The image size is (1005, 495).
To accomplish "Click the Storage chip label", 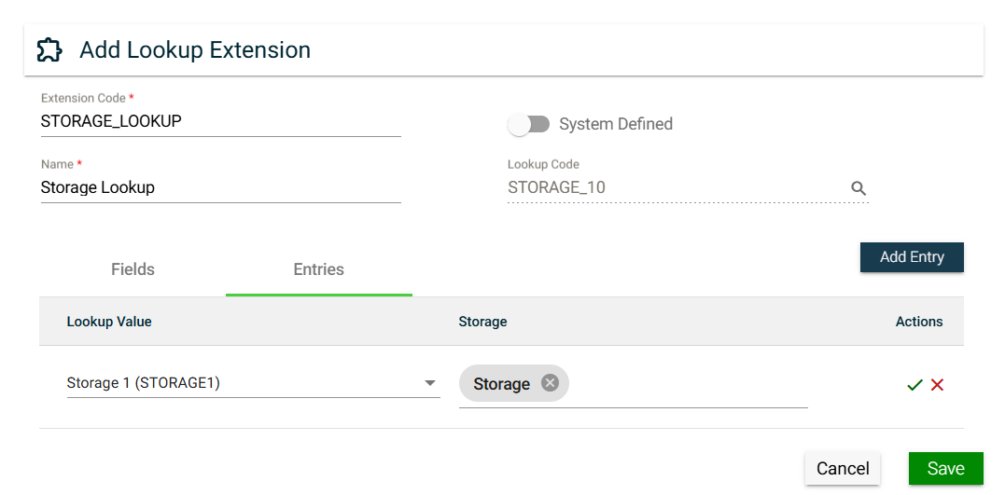I will click(x=501, y=384).
